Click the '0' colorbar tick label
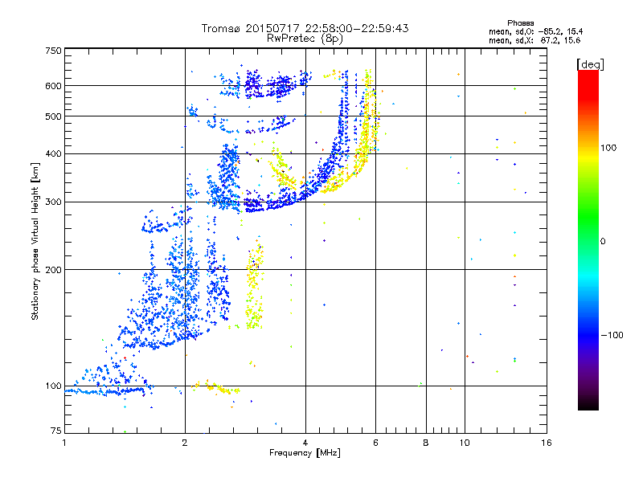 603,242
